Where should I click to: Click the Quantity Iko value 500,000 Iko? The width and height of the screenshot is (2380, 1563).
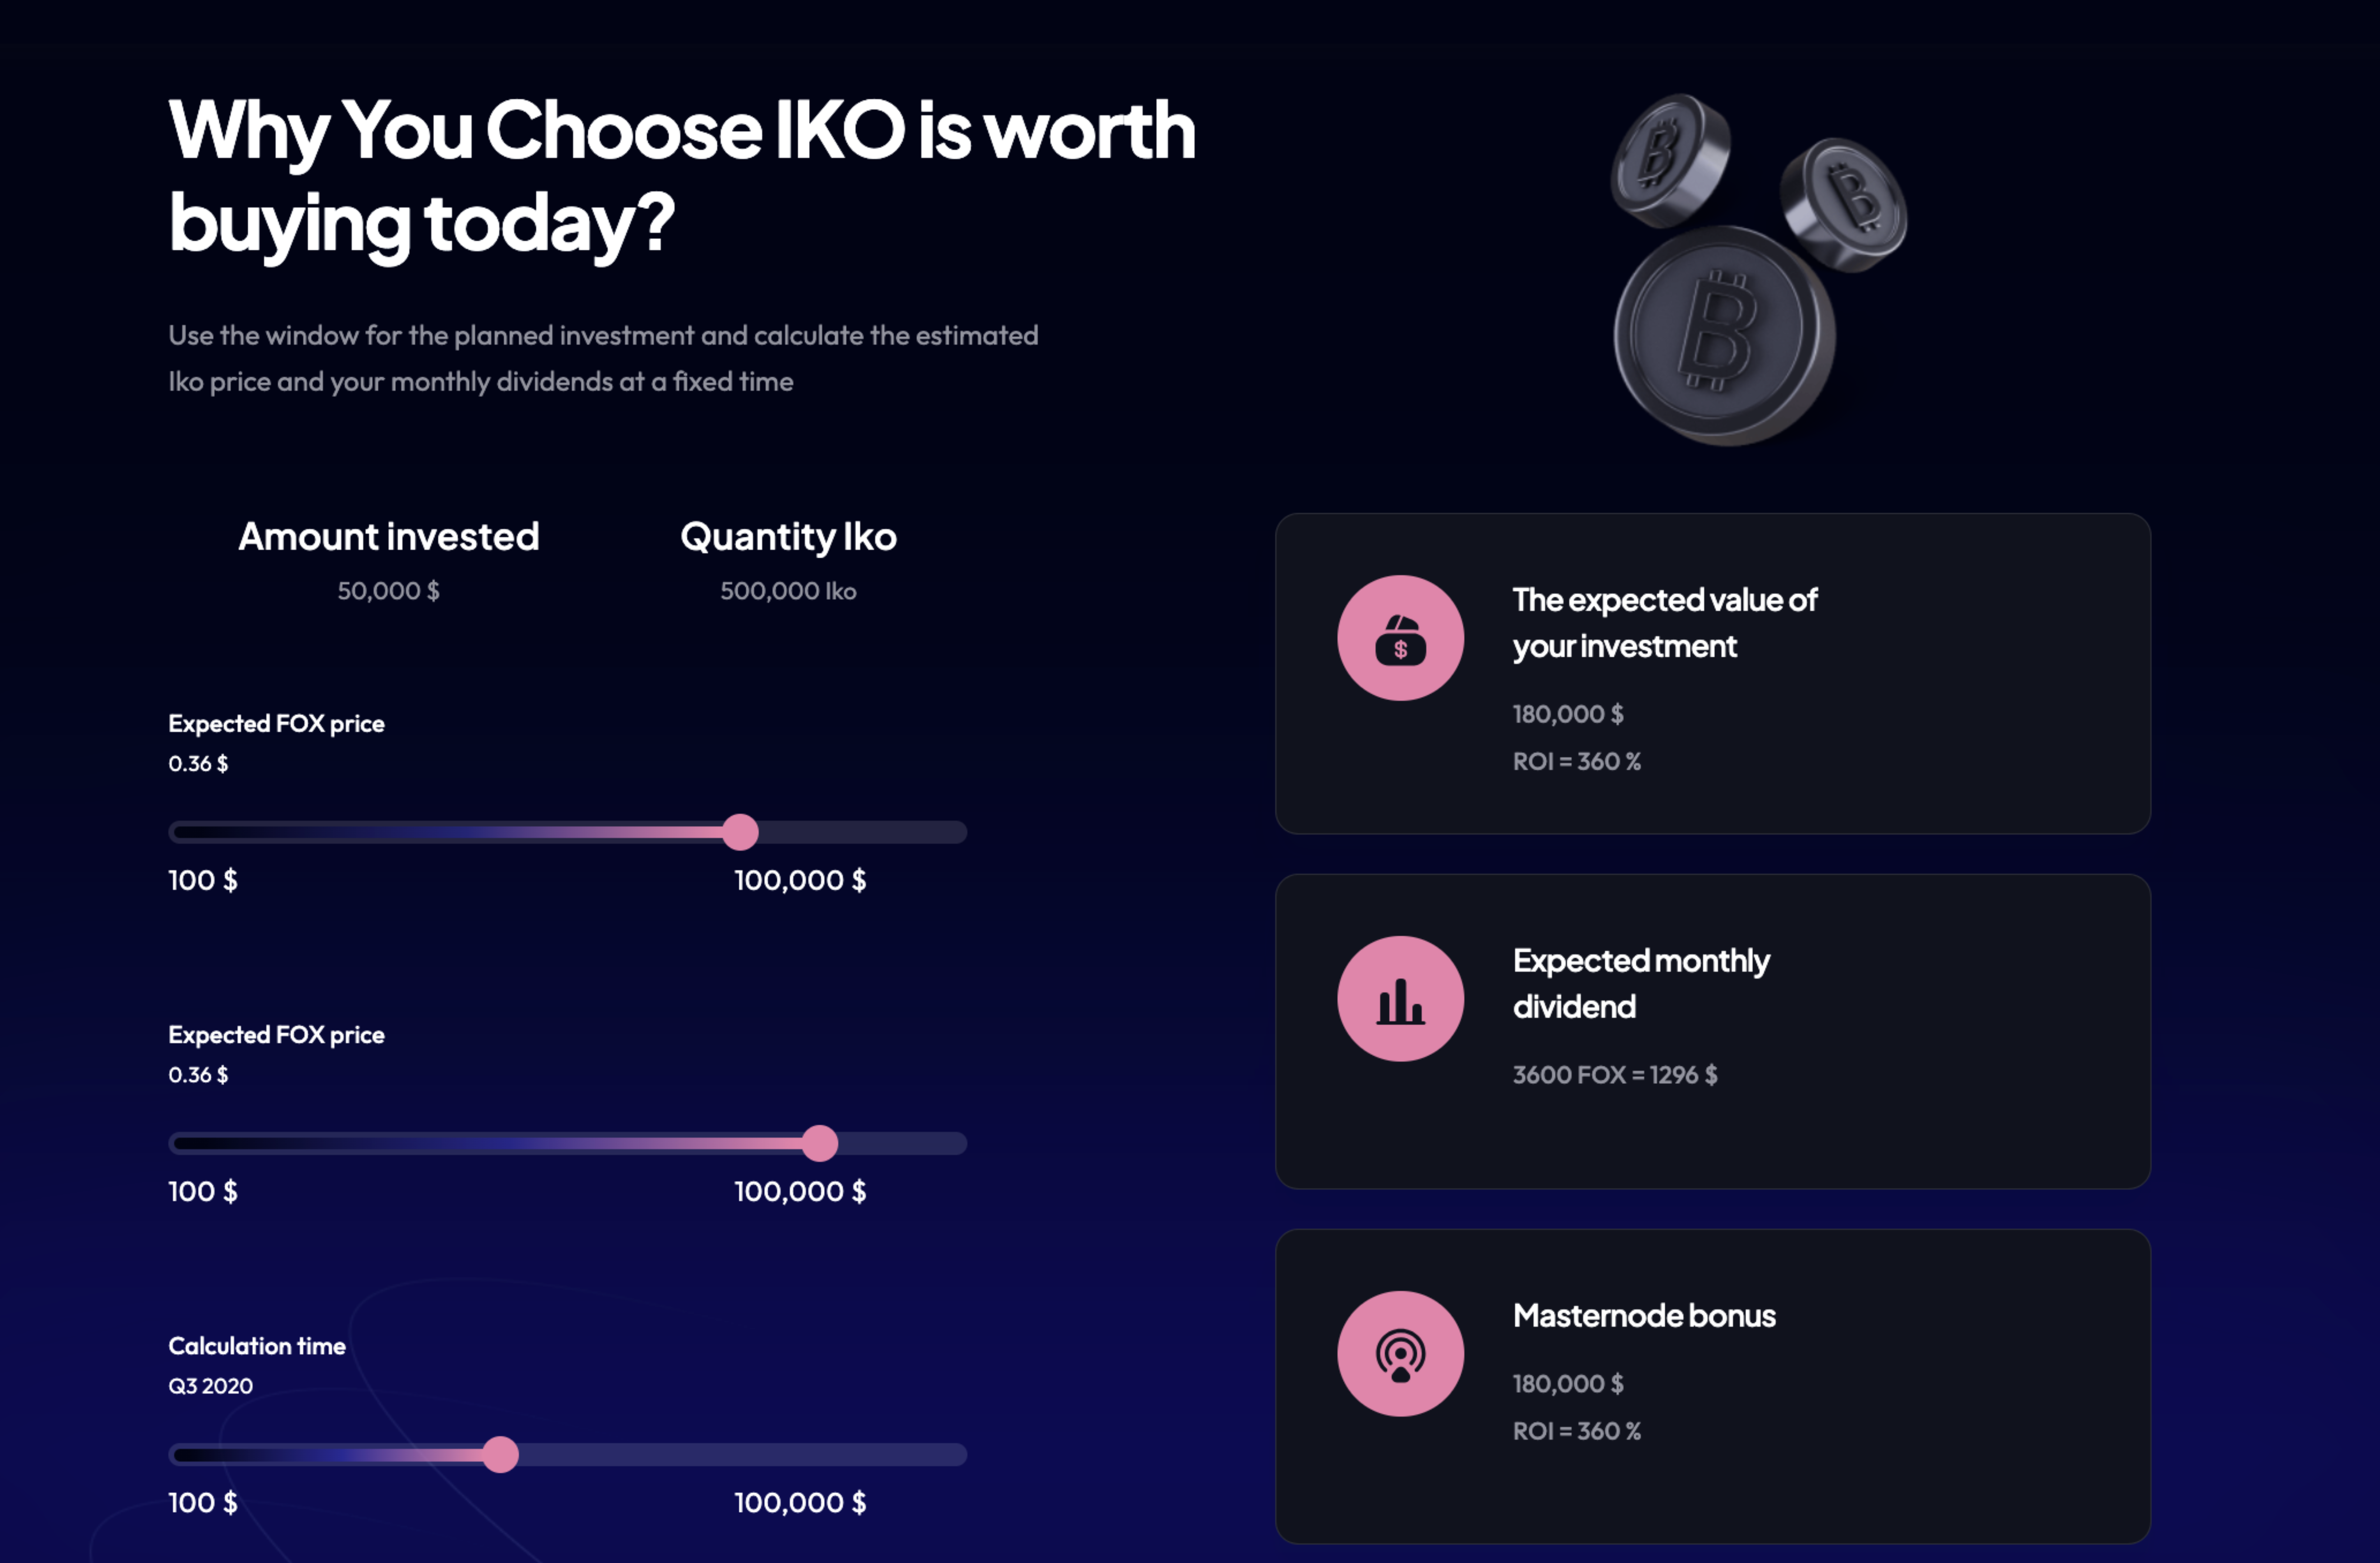788,591
